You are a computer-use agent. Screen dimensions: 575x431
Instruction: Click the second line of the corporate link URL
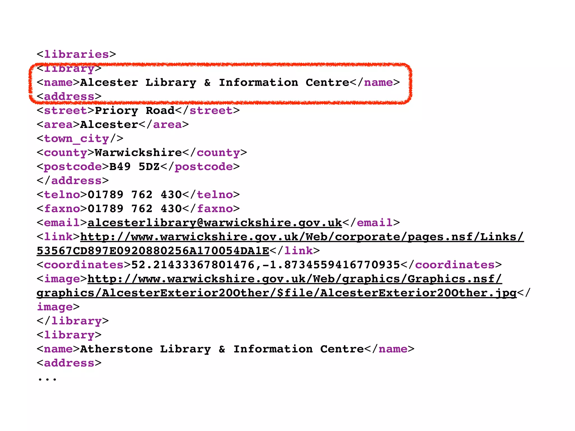(x=153, y=251)
